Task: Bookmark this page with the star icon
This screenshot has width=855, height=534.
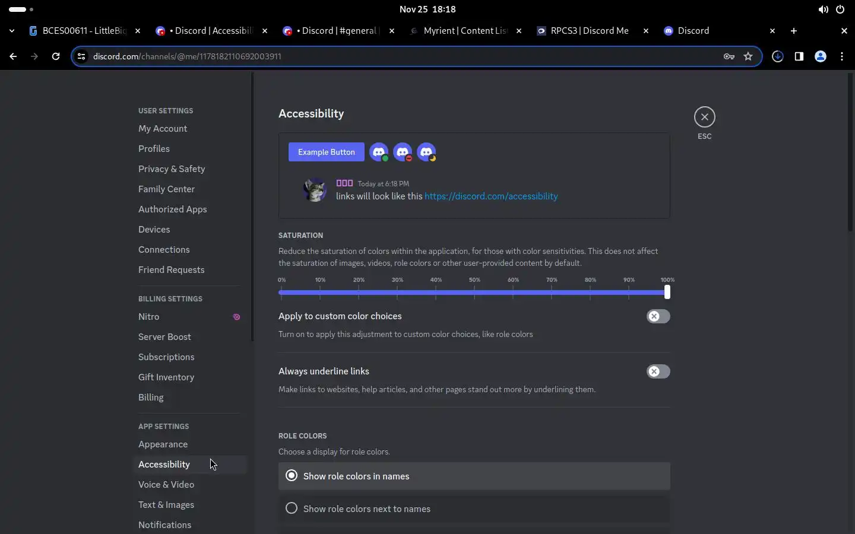Action: pyautogui.click(x=748, y=56)
